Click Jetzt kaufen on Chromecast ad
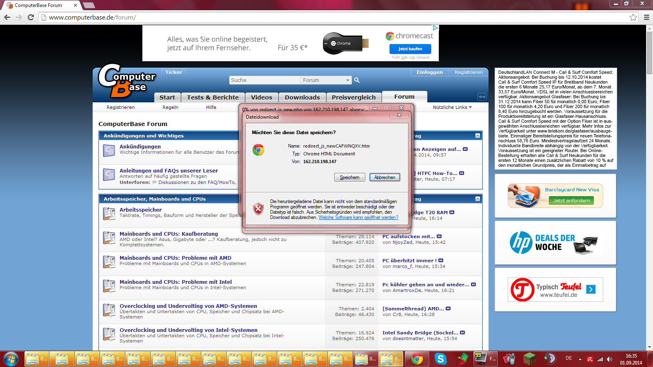Screen dimensions: 653x367 [410, 49]
